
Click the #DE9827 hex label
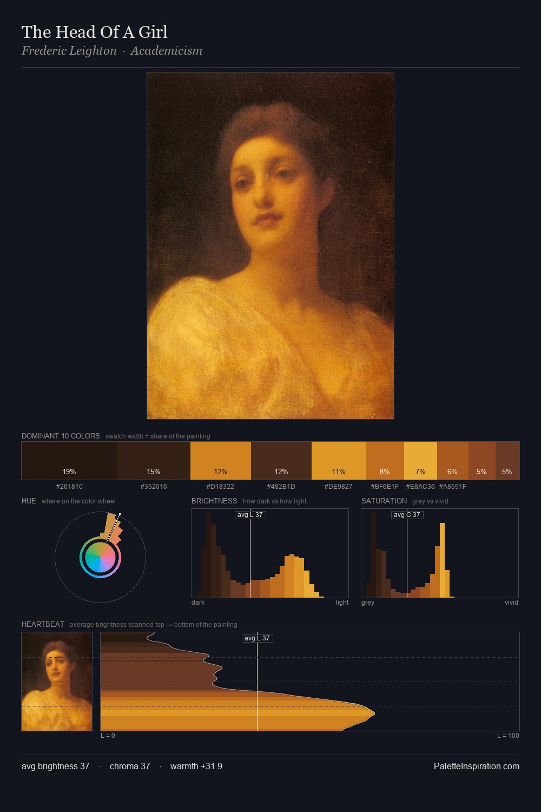(x=339, y=487)
